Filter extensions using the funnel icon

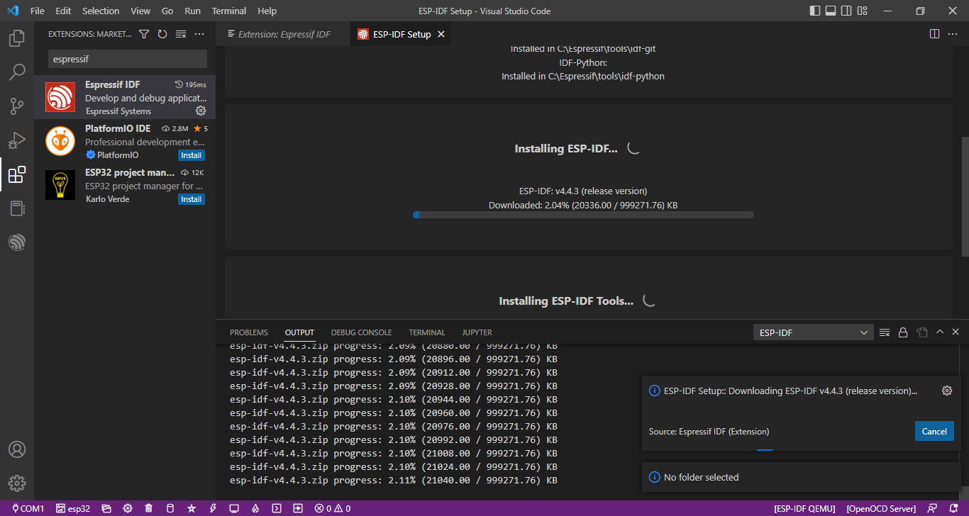[144, 34]
